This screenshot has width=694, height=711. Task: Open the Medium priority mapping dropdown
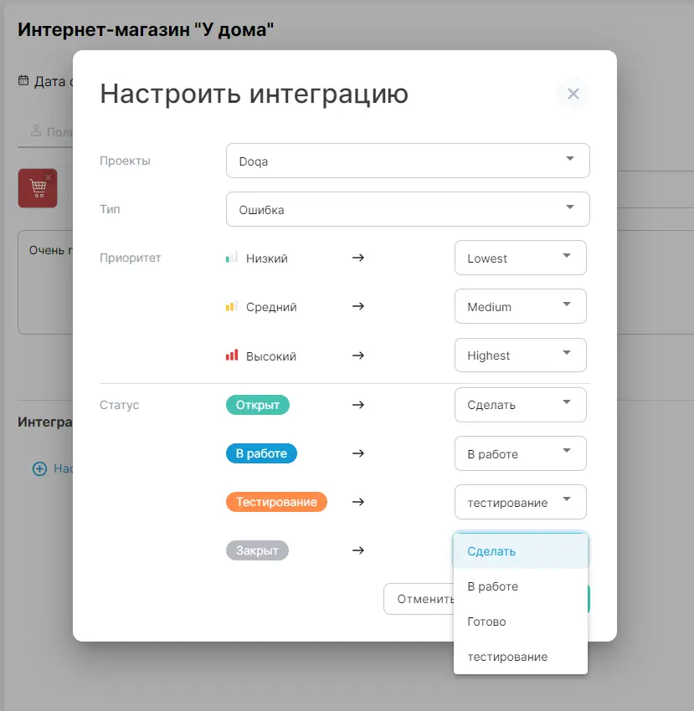(520, 306)
